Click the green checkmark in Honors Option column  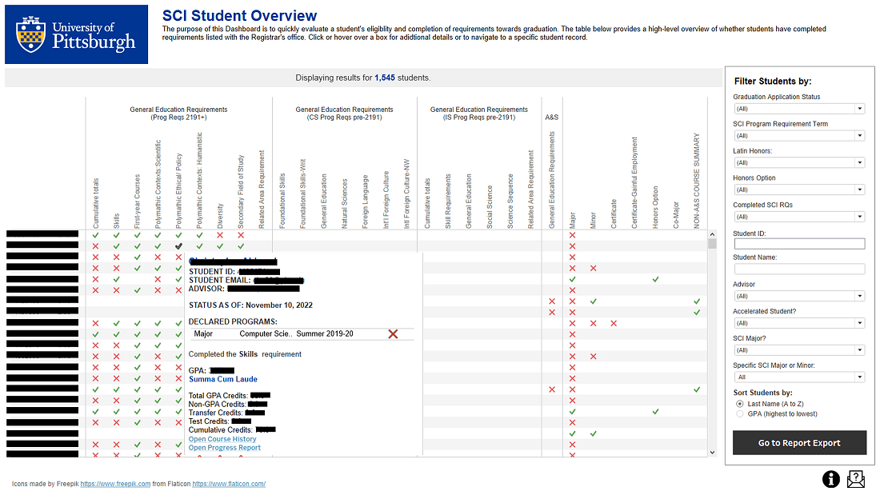pyautogui.click(x=656, y=280)
